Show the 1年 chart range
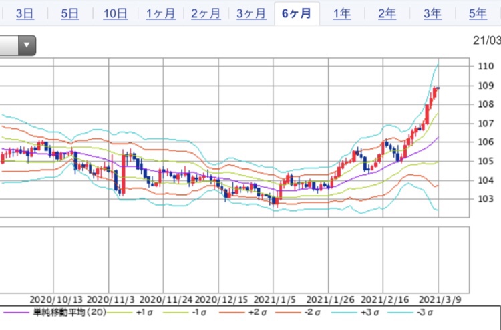The width and height of the screenshot is (501, 330). [x=342, y=14]
